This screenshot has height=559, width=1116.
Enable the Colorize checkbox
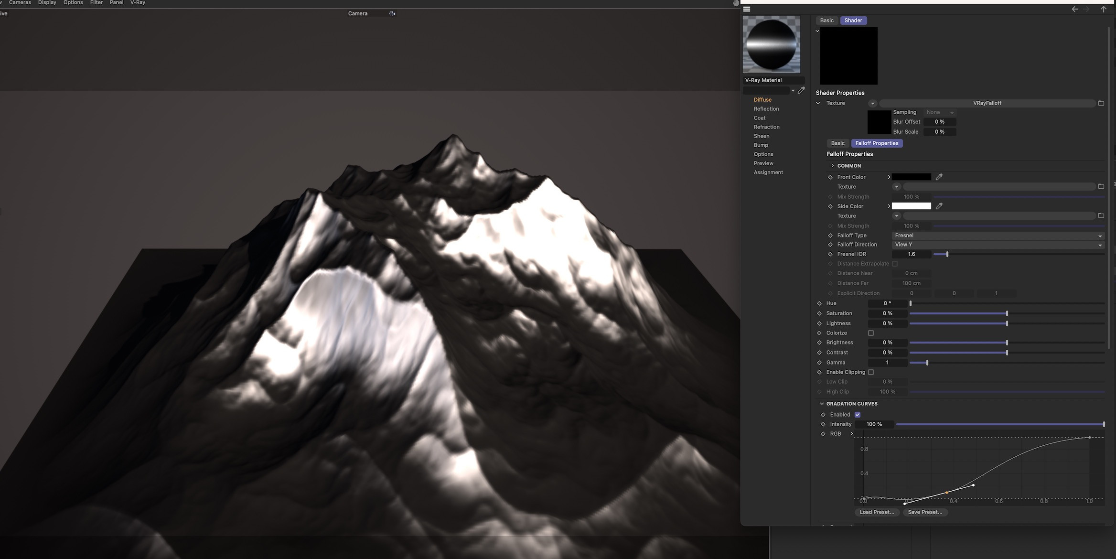pyautogui.click(x=871, y=333)
